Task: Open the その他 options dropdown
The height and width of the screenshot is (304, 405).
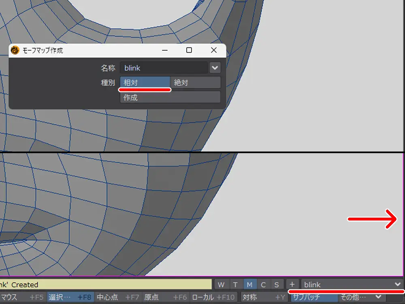Action: [361, 297]
